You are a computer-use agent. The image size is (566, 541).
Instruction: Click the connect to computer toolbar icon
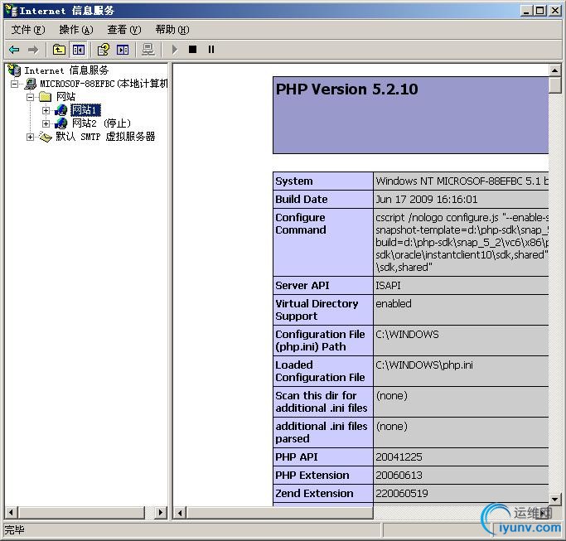pyautogui.click(x=148, y=50)
